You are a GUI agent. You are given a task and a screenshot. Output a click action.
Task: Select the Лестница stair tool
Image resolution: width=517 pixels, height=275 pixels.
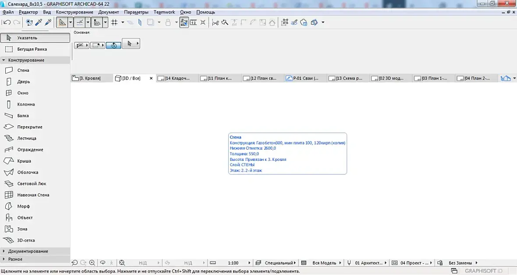click(x=35, y=138)
